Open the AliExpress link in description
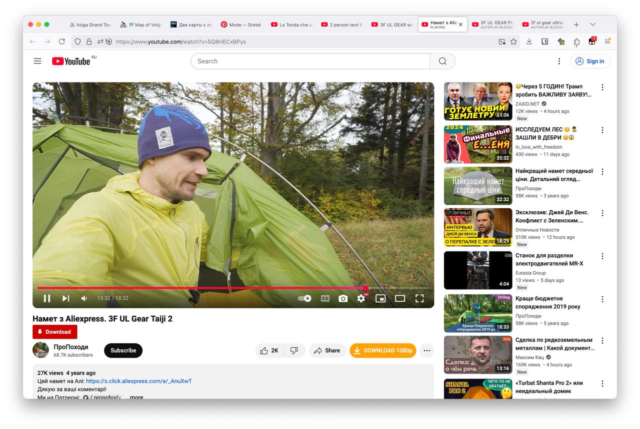Screen dimensions: 640x429 coord(139,381)
